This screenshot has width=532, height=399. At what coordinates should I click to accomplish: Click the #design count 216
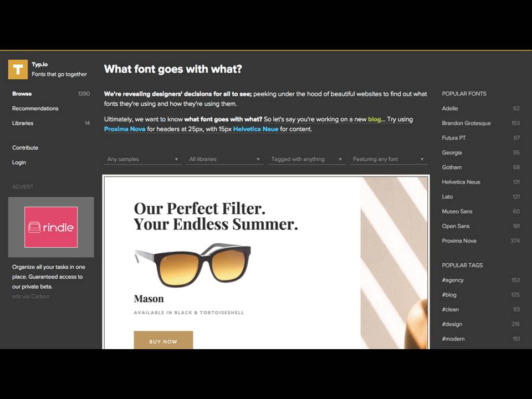515,324
